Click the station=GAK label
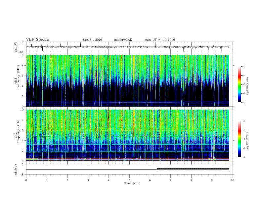The image size is (262, 202). 123,40
